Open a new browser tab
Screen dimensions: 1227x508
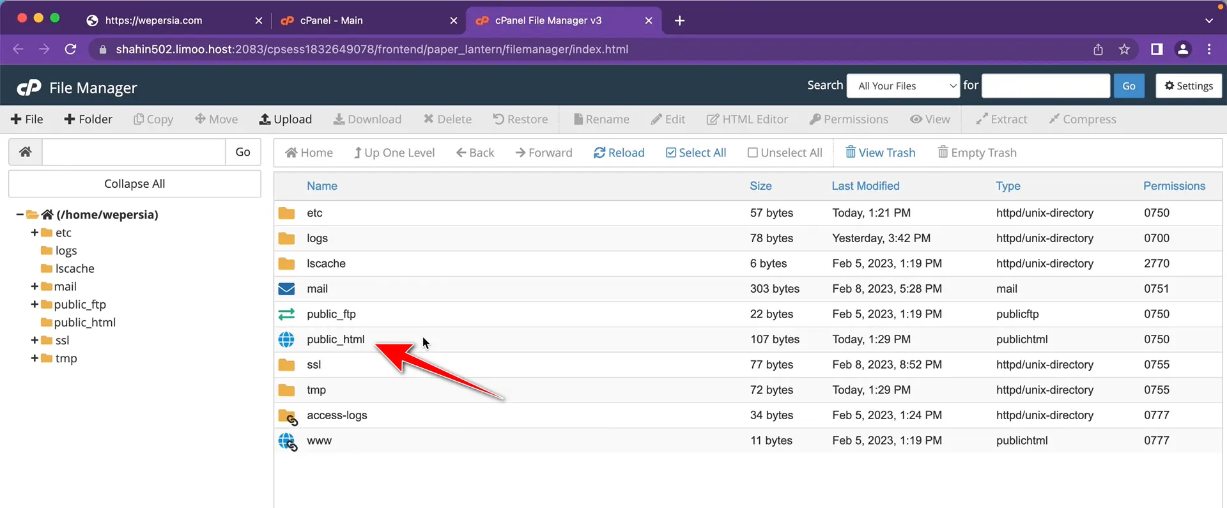[x=679, y=20]
